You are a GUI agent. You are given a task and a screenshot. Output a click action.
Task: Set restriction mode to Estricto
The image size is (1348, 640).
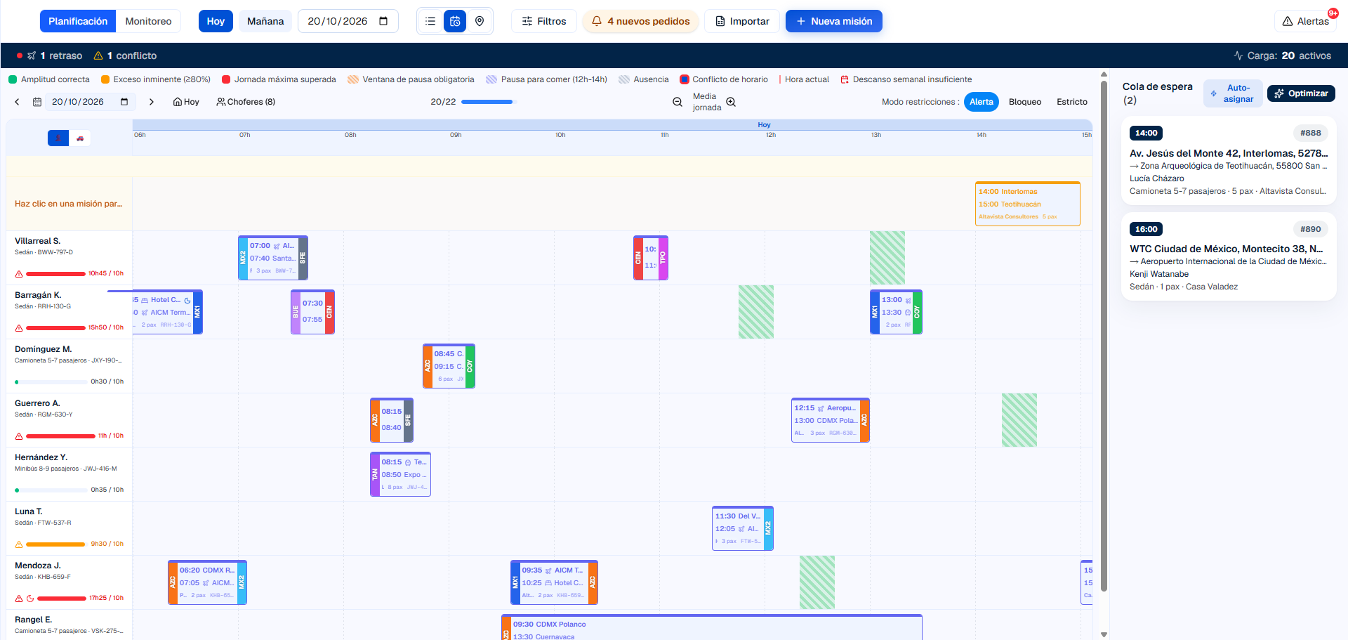tap(1071, 102)
